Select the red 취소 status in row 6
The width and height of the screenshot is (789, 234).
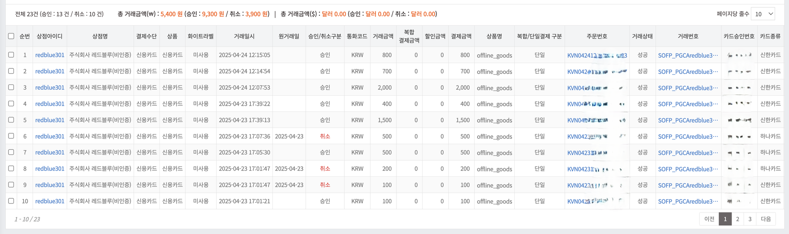click(325, 136)
